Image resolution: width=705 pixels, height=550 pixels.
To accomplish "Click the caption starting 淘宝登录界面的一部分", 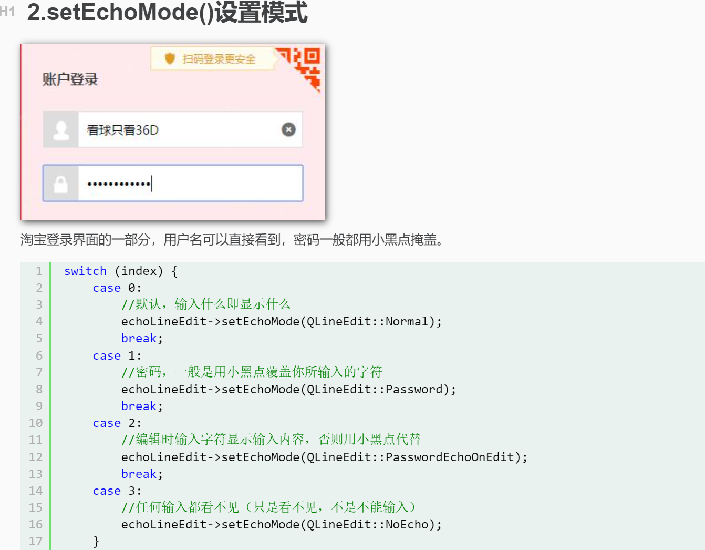I will pyautogui.click(x=233, y=240).
